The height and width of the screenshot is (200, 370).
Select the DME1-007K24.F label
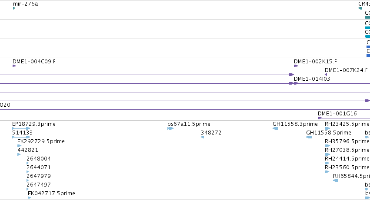click(x=346, y=70)
